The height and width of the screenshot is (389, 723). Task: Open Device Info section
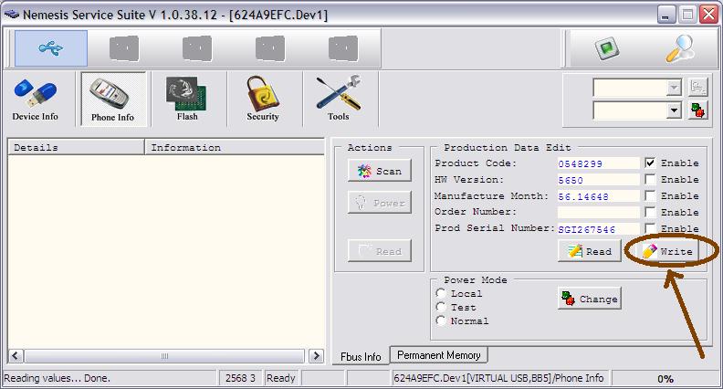click(x=35, y=100)
